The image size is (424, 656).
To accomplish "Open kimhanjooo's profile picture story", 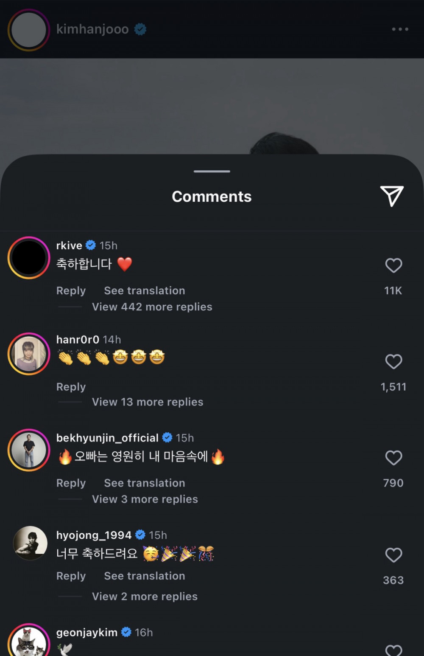I will coord(29,30).
